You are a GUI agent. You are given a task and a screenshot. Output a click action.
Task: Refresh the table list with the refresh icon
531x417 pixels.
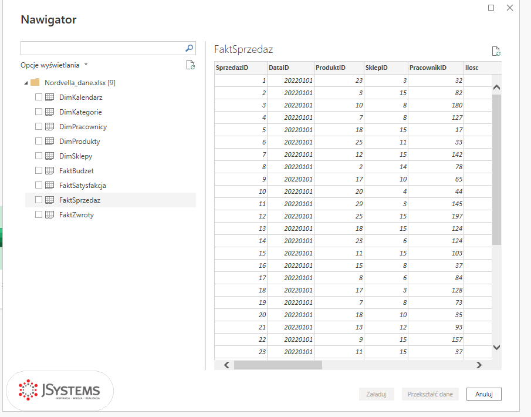click(x=190, y=65)
